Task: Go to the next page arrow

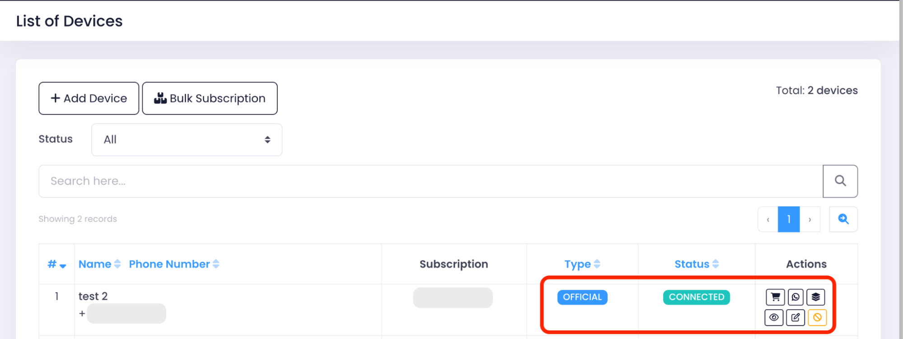Action: pyautogui.click(x=810, y=219)
